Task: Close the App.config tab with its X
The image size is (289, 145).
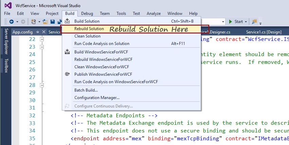Action: point(44,32)
